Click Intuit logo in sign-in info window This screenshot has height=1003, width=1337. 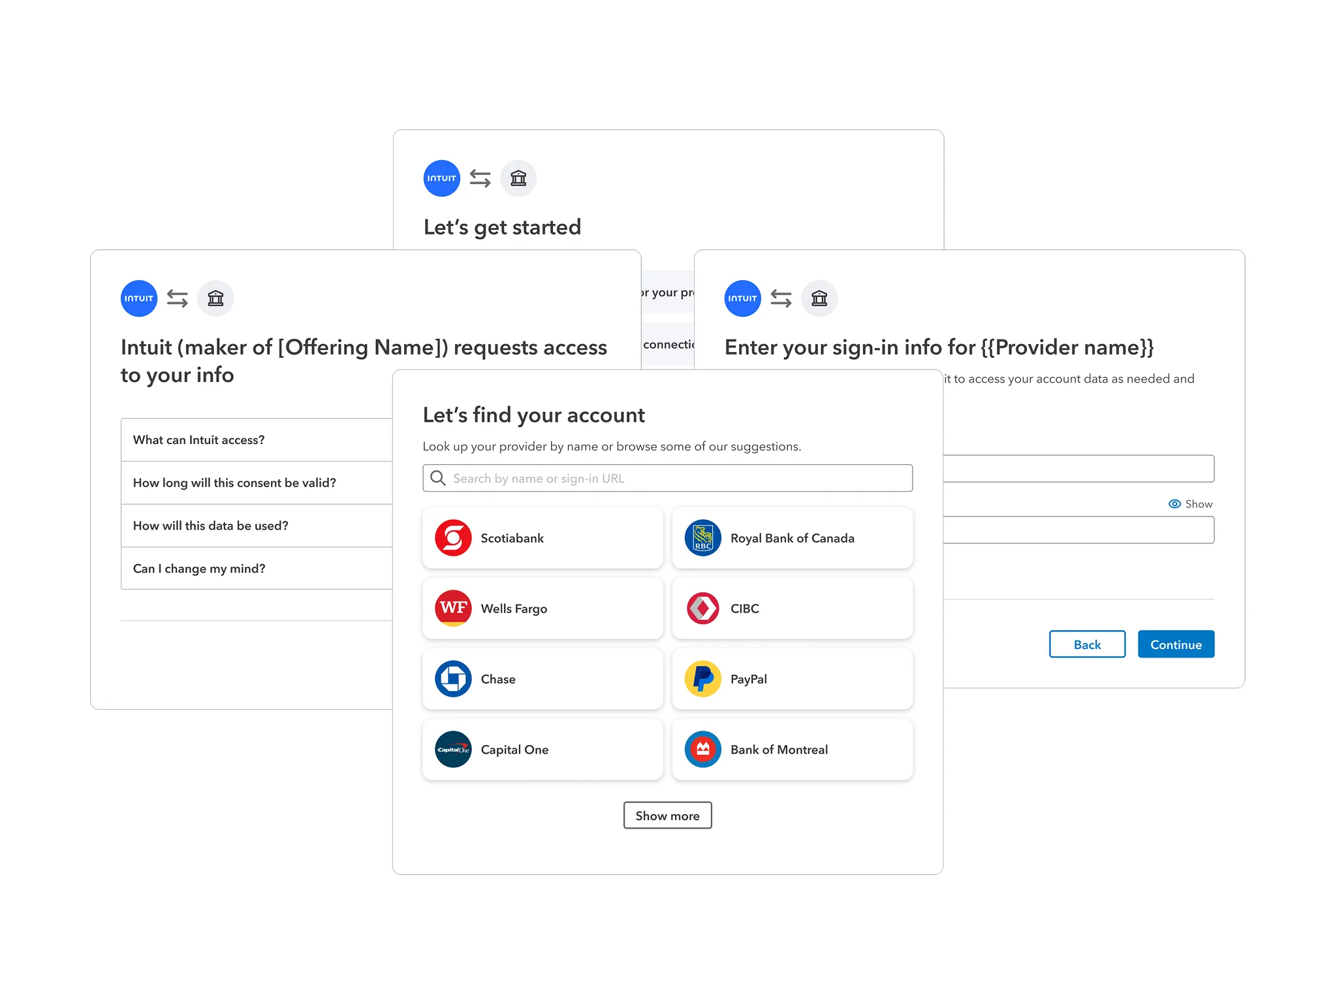pos(743,298)
